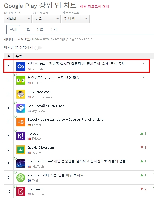
Task: Click the Duolingo owl app icon
Action: (21, 80)
